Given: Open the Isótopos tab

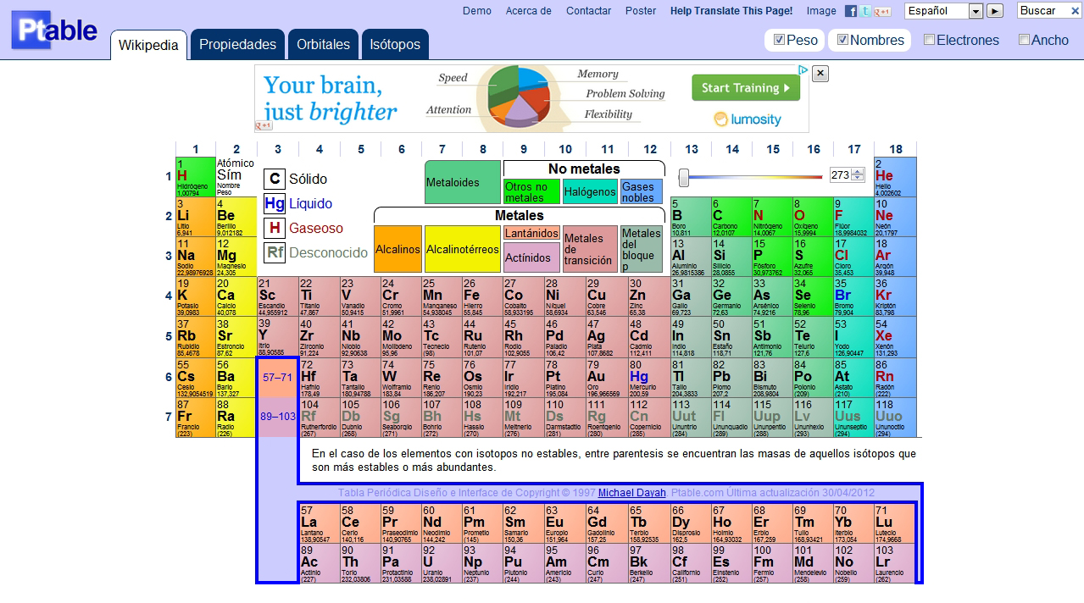Looking at the screenshot, I should 394,45.
